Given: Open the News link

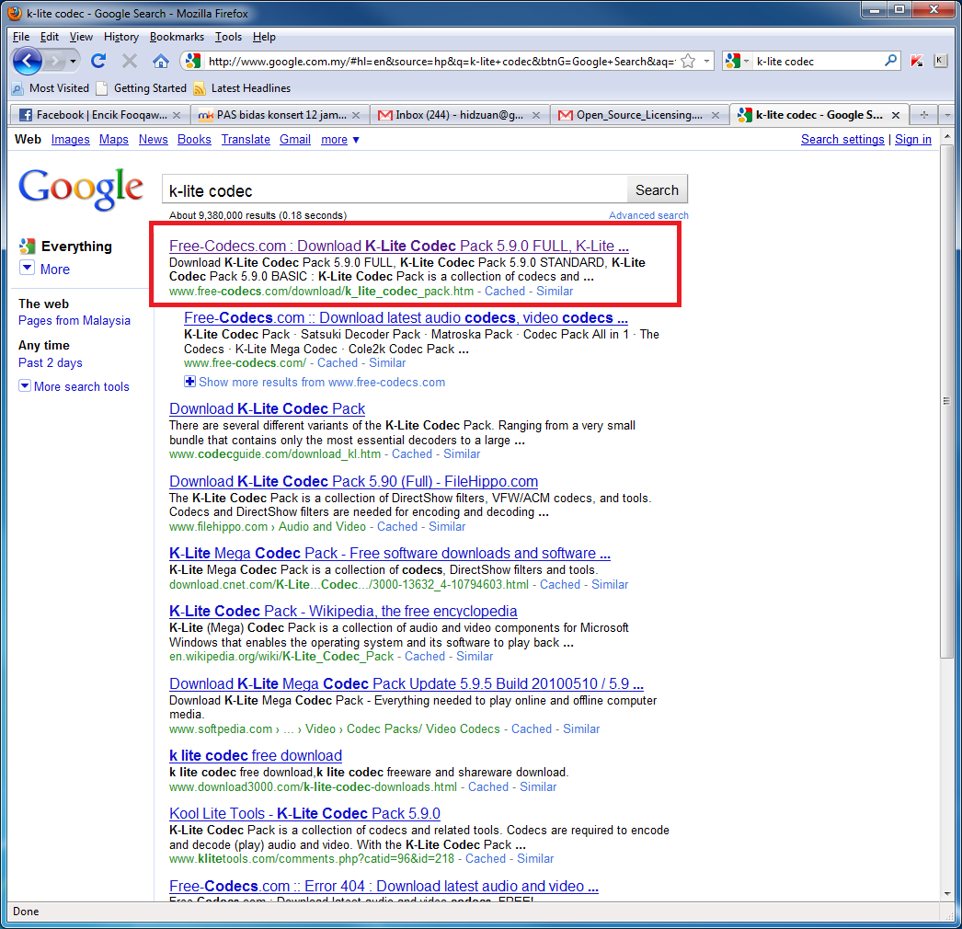Looking at the screenshot, I should pyautogui.click(x=154, y=140).
